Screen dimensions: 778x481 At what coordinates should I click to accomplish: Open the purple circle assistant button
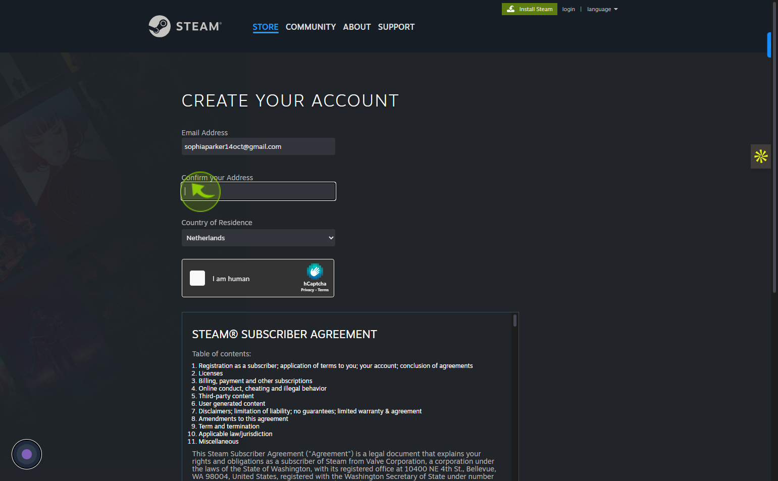[x=27, y=454]
